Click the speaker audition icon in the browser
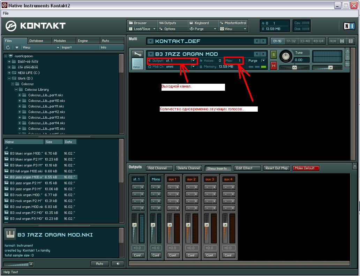Screen dimensions: 360x276 (x=118, y=263)
